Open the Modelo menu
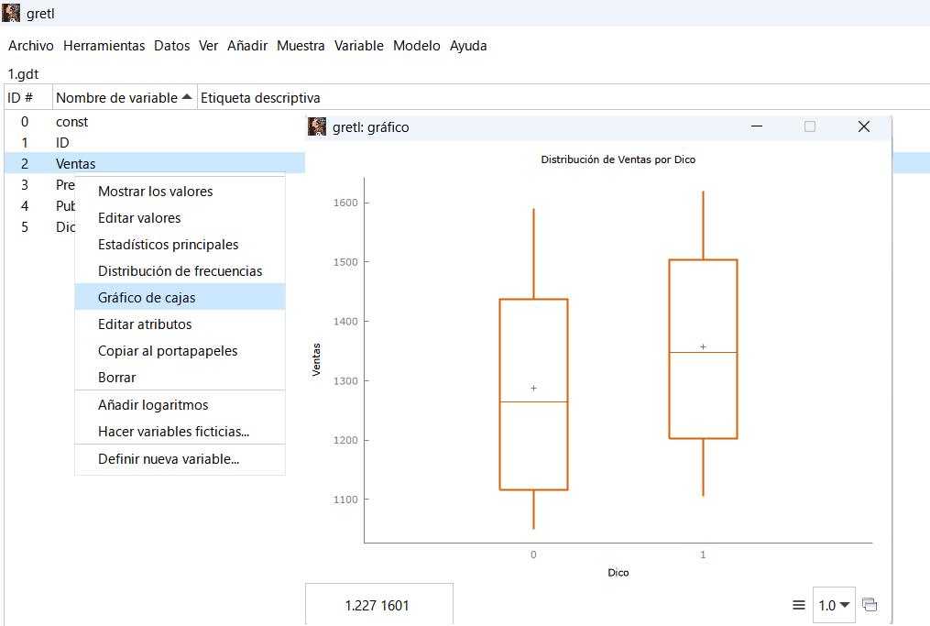Image resolution: width=930 pixels, height=626 pixels. tap(416, 46)
